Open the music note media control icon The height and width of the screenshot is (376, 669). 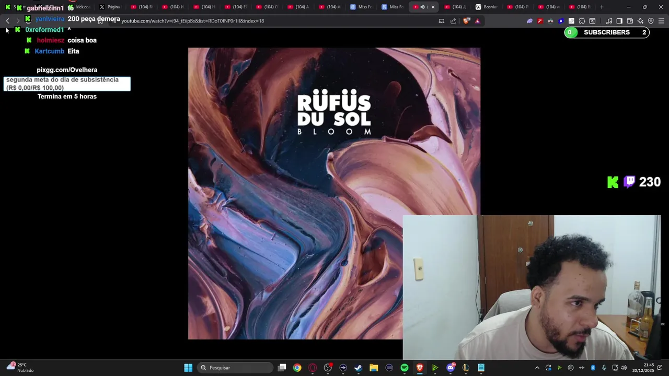tap(609, 21)
